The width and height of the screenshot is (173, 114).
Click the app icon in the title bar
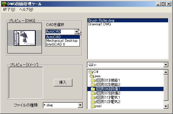4,4
